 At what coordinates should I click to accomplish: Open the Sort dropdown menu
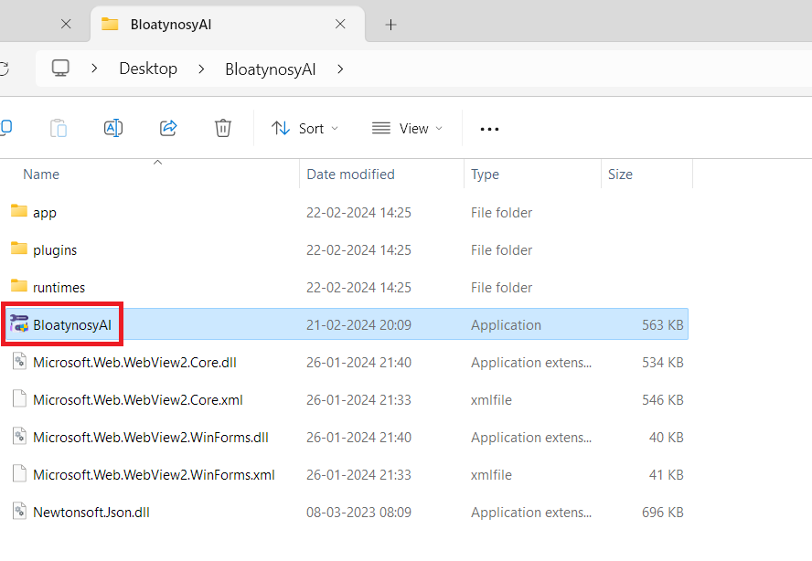point(305,129)
